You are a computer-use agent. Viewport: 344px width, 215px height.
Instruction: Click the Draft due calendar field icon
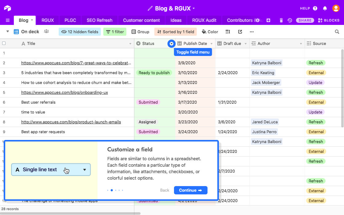[219, 43]
